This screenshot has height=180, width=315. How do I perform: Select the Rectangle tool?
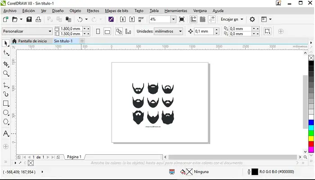6,103
